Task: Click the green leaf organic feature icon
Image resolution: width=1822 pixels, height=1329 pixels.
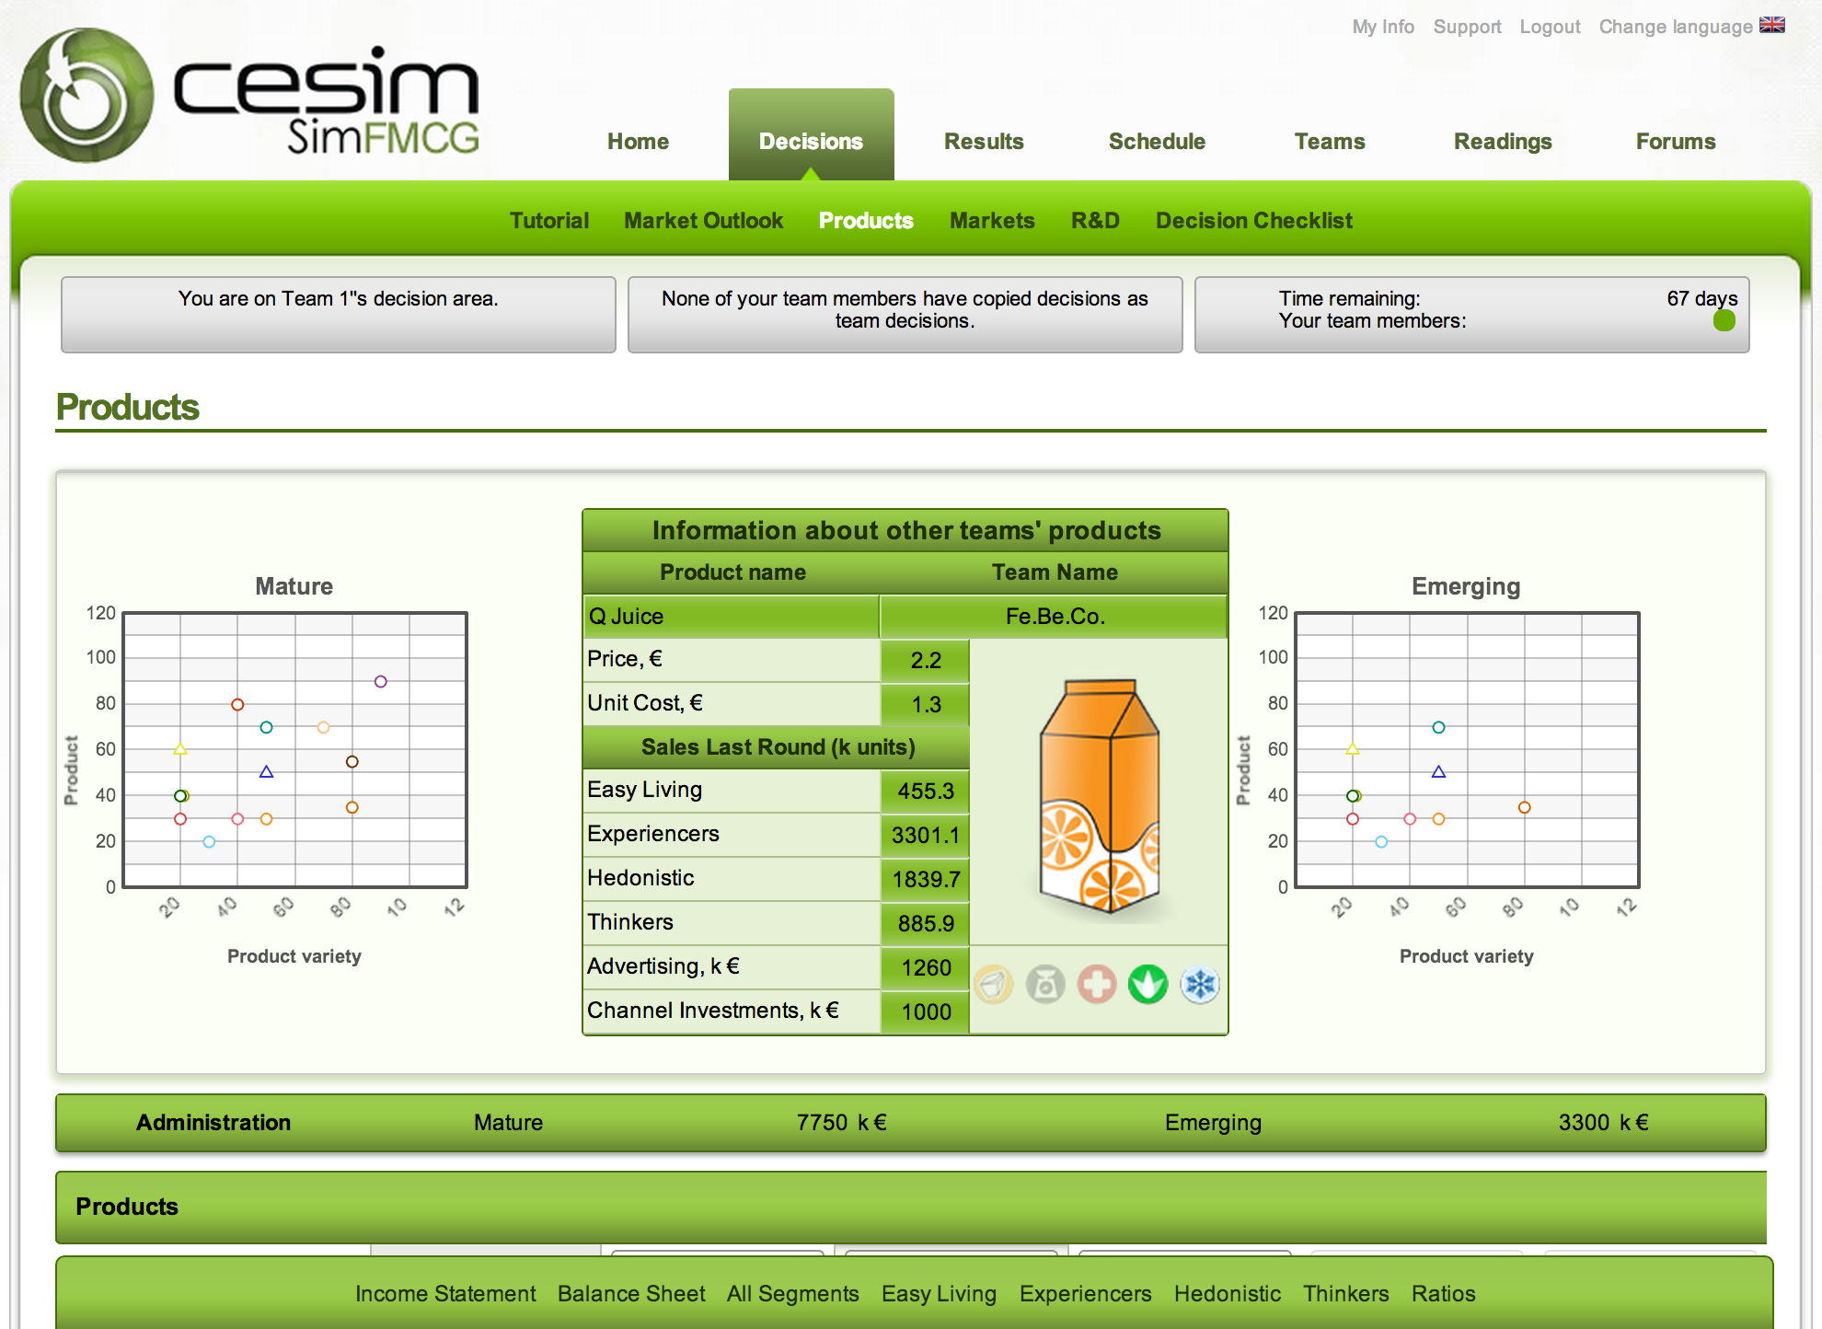Action: (x=1148, y=985)
